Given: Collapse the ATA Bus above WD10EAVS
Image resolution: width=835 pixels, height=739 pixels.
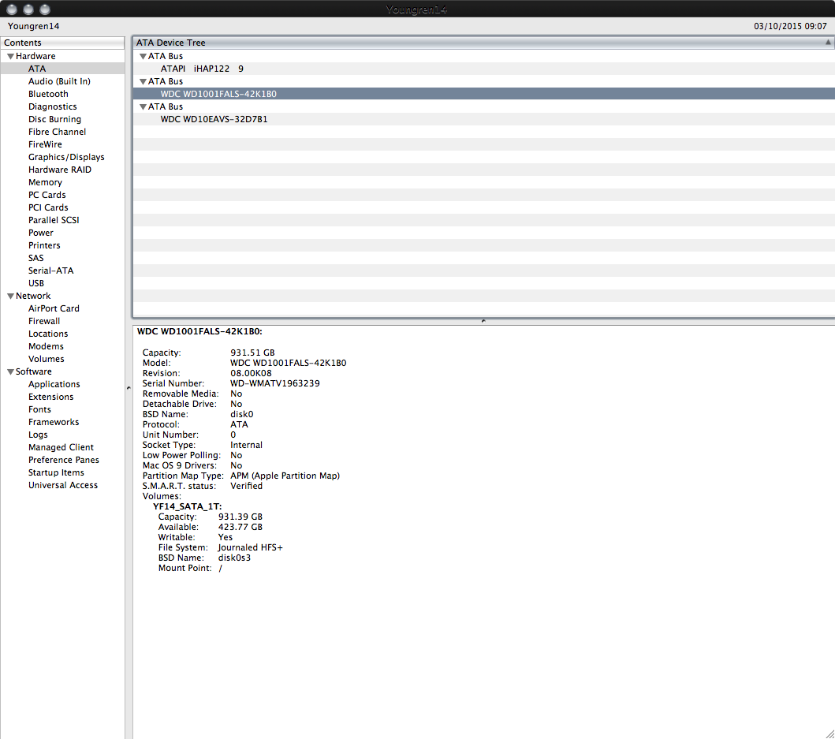Looking at the screenshot, I should click(143, 107).
